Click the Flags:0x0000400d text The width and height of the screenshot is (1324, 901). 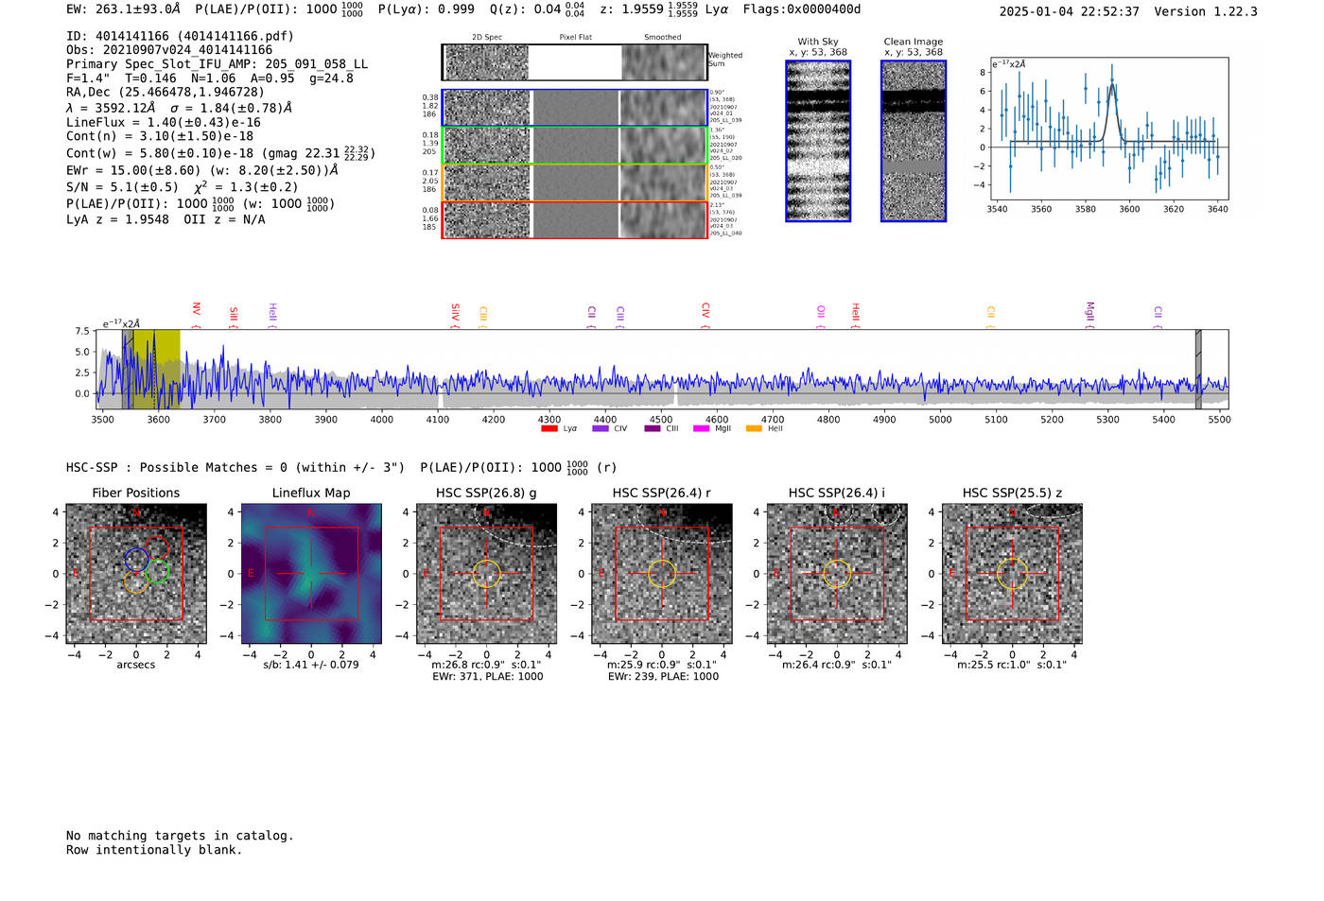click(x=802, y=9)
